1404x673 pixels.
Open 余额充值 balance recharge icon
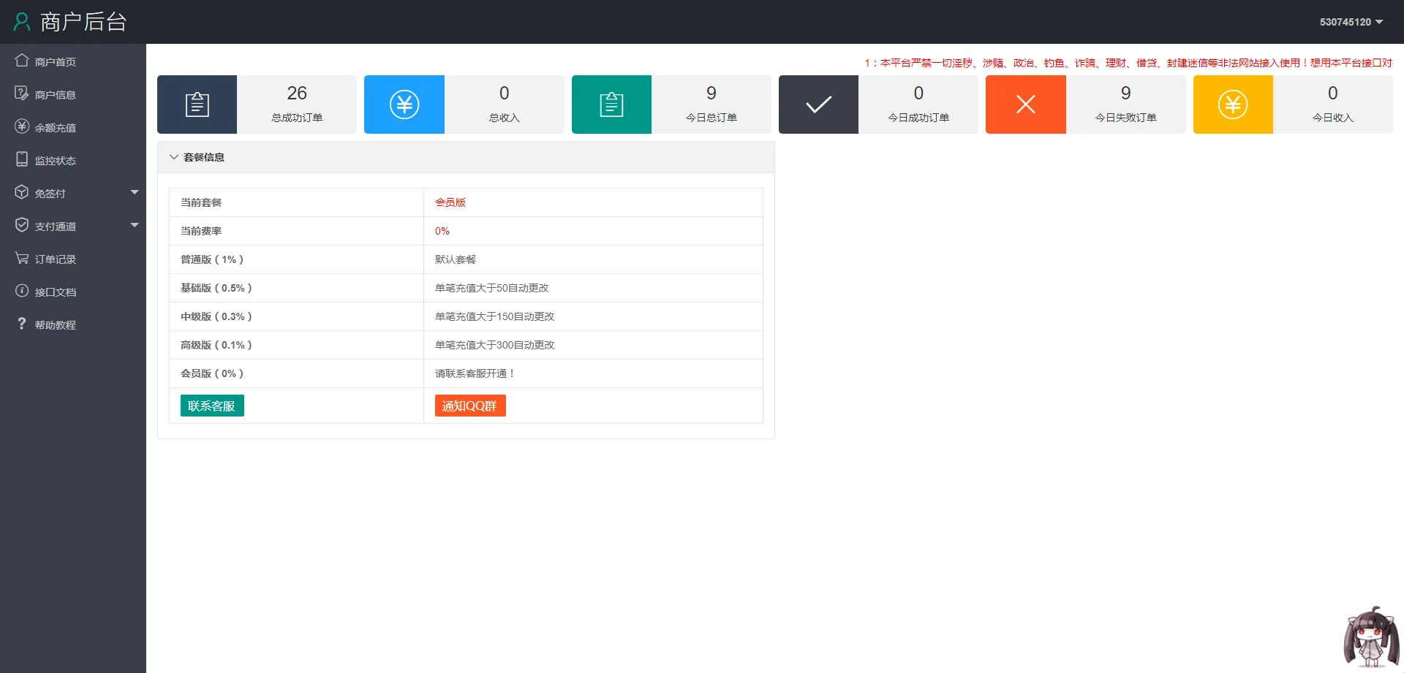(22, 126)
